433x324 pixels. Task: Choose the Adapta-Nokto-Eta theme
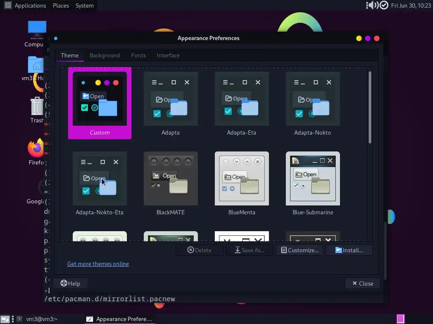(100, 183)
